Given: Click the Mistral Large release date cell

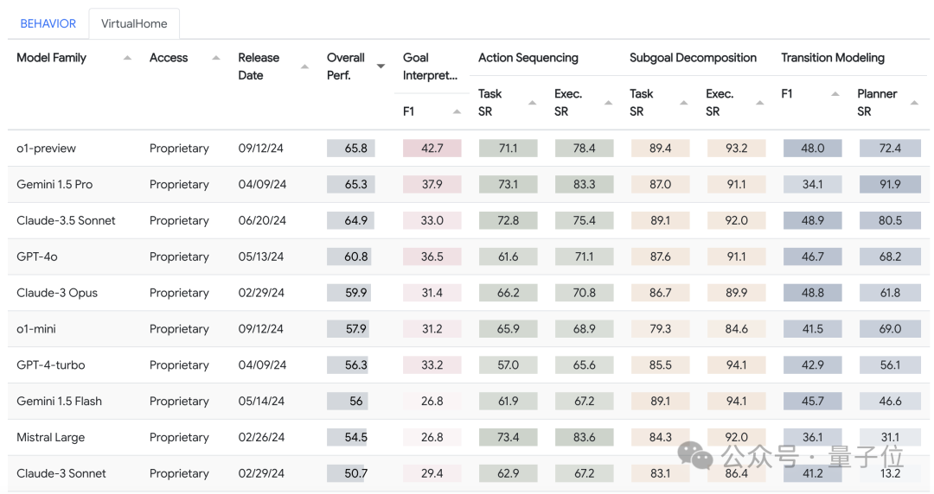Looking at the screenshot, I should pyautogui.click(x=262, y=437).
